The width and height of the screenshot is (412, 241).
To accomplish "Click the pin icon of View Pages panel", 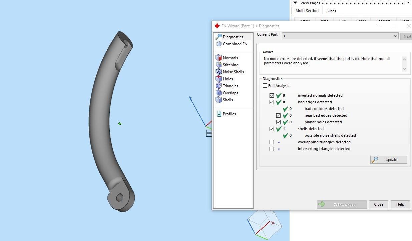I will (x=409, y=3).
